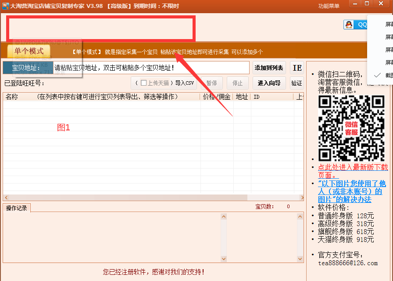
Task: Click the 停止 button
Action: coord(237,83)
